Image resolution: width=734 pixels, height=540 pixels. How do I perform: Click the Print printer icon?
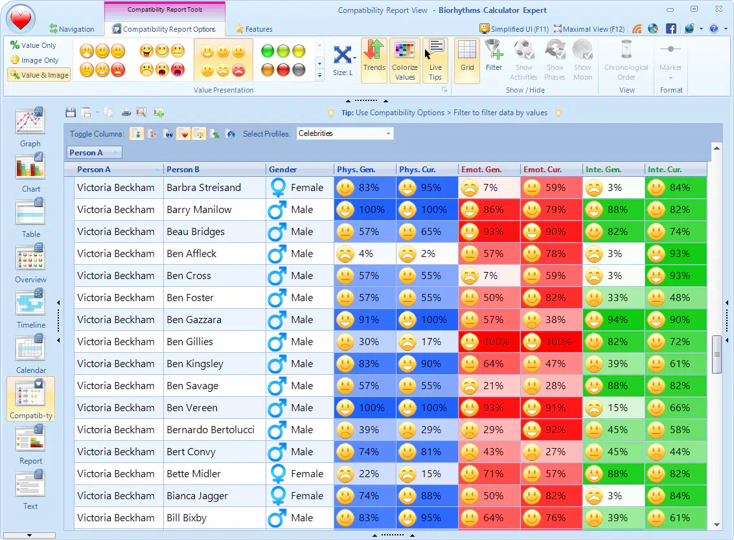pos(126,112)
